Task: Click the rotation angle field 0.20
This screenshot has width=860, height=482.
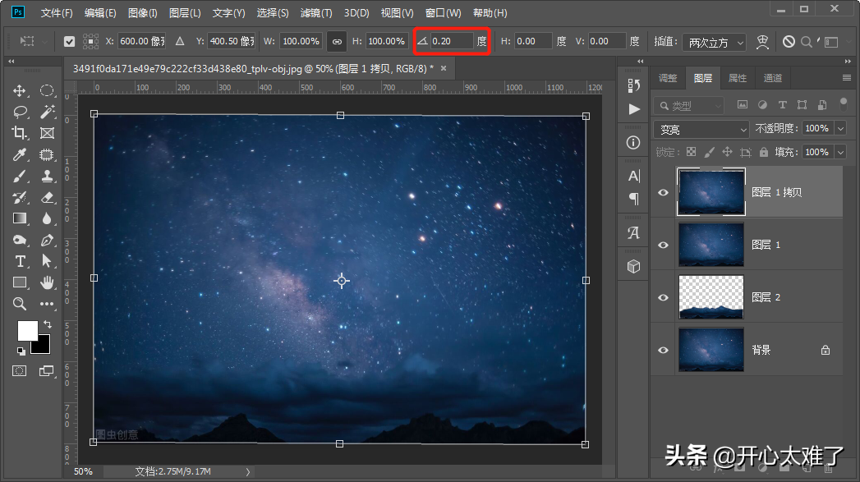Action: (x=452, y=41)
